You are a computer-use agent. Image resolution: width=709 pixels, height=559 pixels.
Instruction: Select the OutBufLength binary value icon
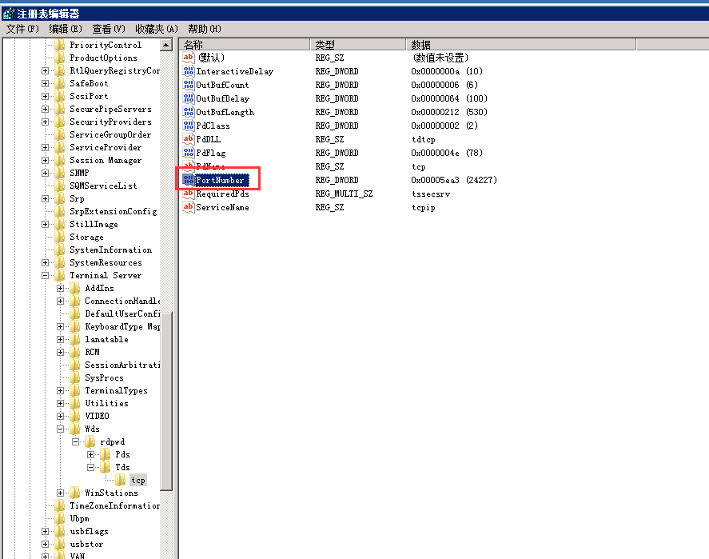[x=189, y=112]
